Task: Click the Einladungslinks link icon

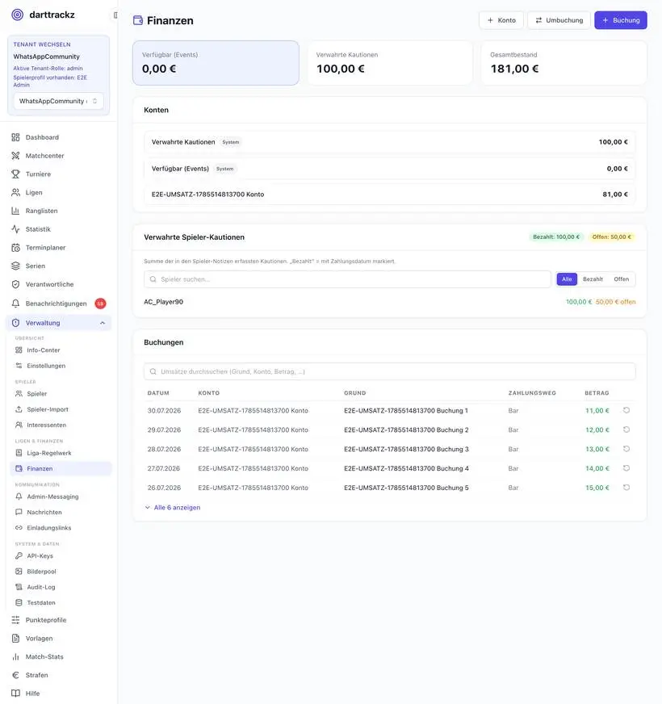Action: [x=19, y=528]
